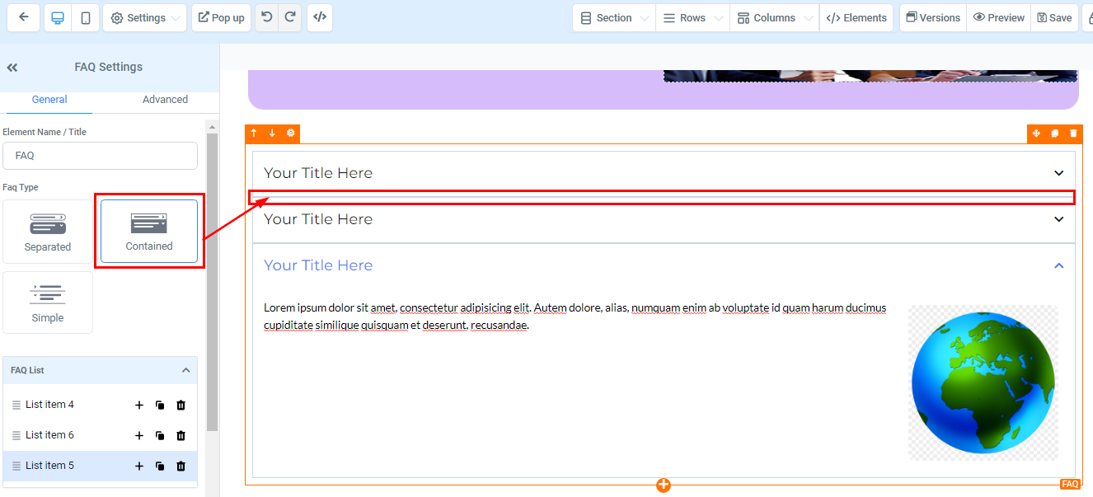Click the sidebar scrollbar
The width and height of the screenshot is (1093, 497).
click(212, 280)
